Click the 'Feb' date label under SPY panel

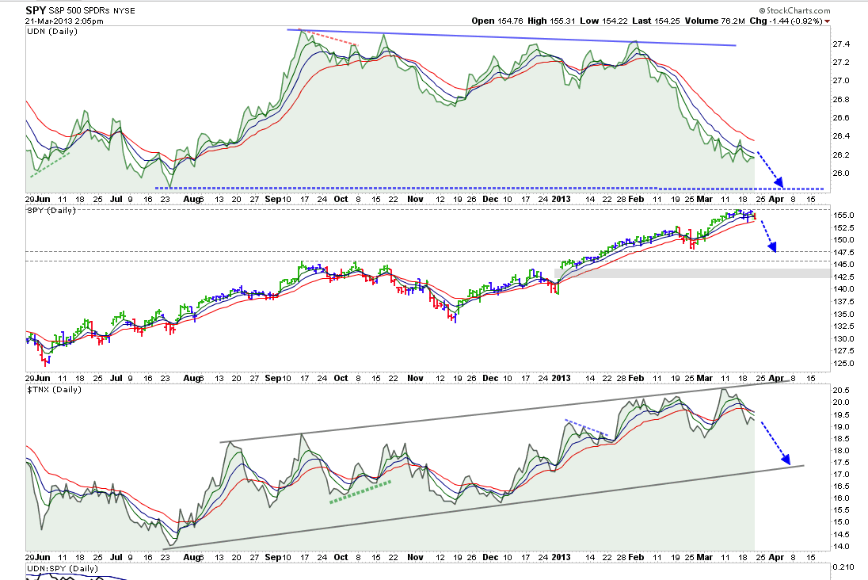[636, 378]
